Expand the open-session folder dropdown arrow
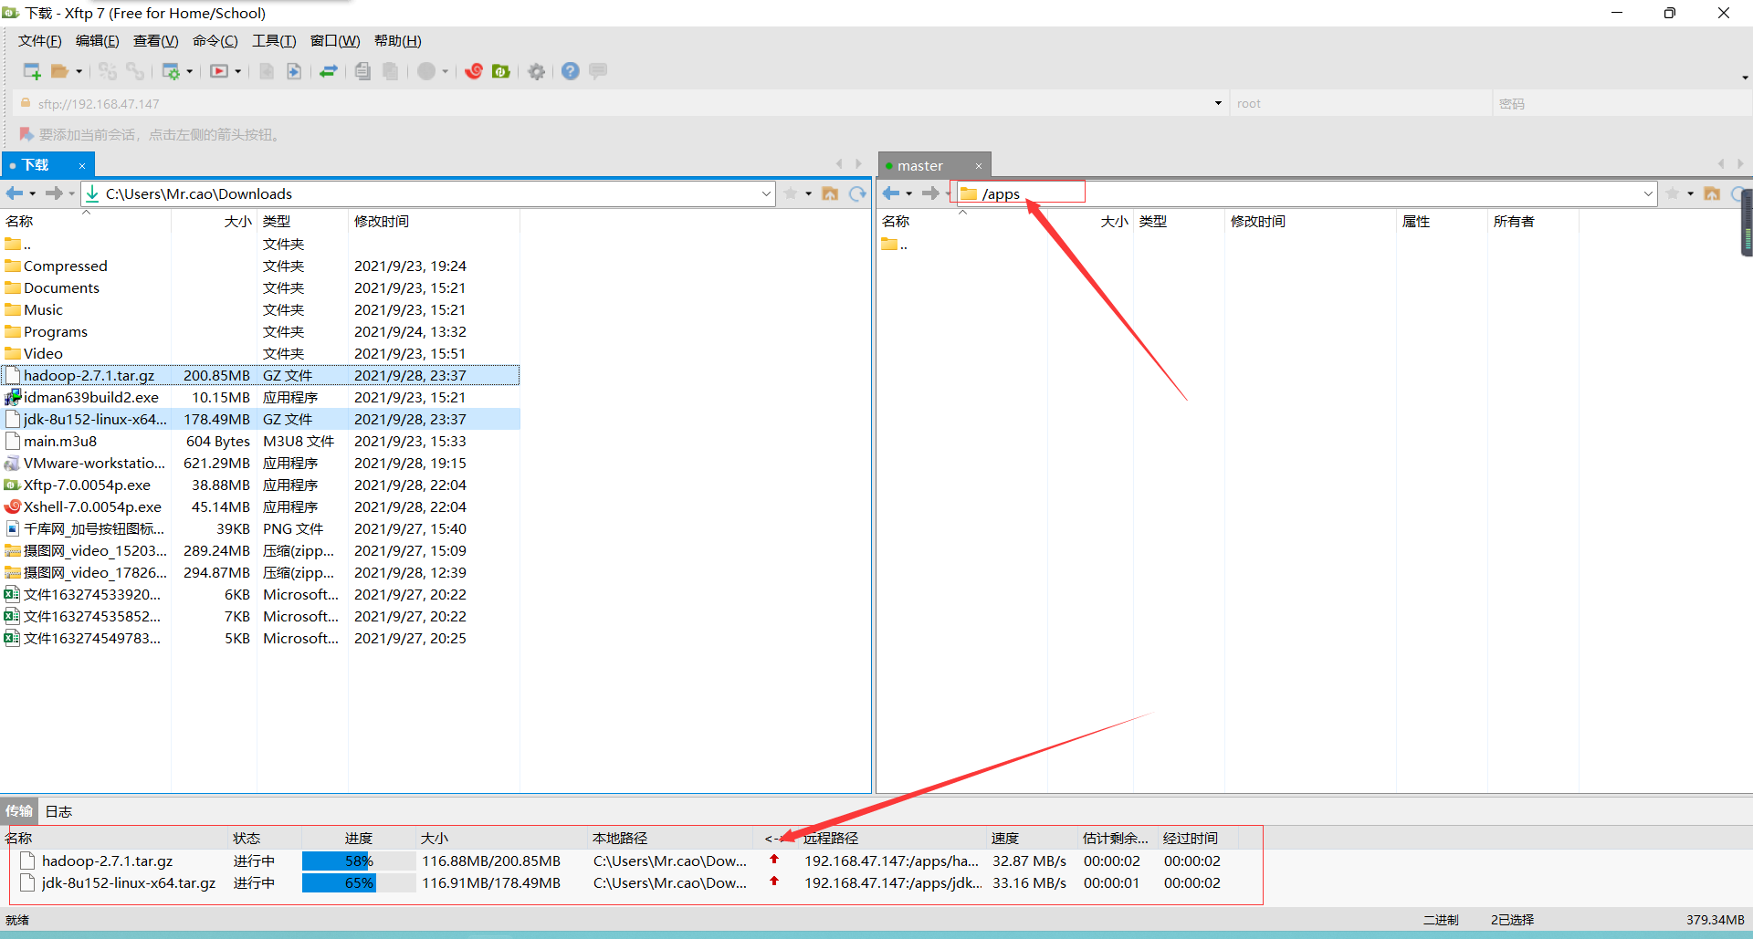 [x=79, y=71]
